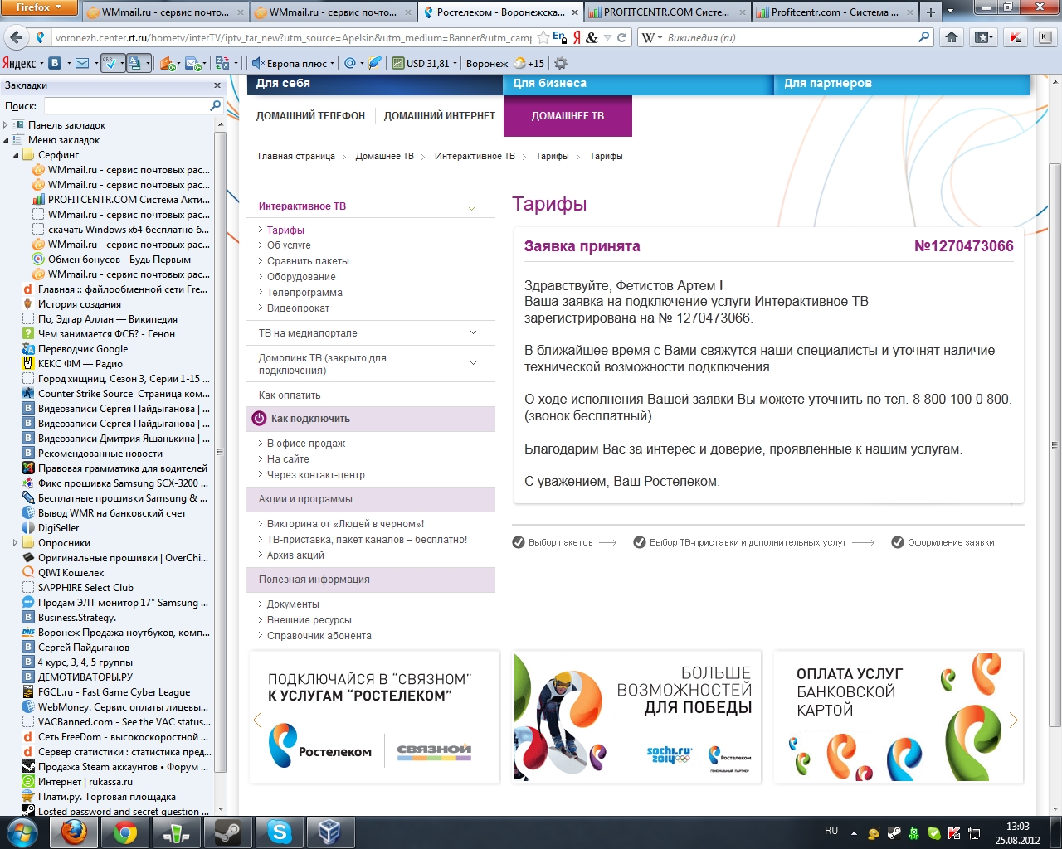Expand the Панель закладок tree node
This screenshot has height=849, width=1062.
pyautogui.click(x=6, y=125)
